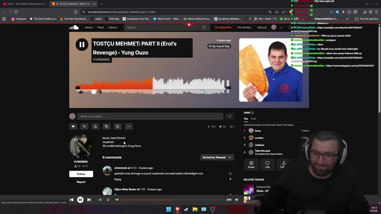Copy the track link

pos(107,126)
